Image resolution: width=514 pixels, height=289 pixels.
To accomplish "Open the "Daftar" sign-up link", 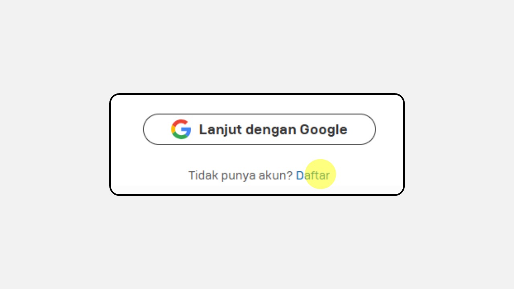I will 313,175.
